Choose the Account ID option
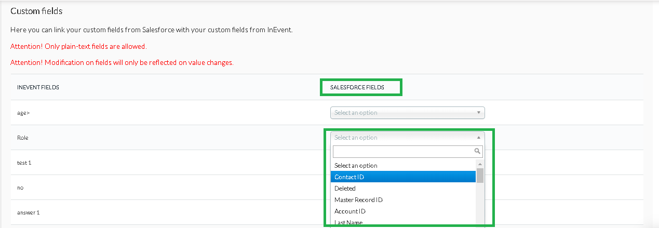 (403, 211)
